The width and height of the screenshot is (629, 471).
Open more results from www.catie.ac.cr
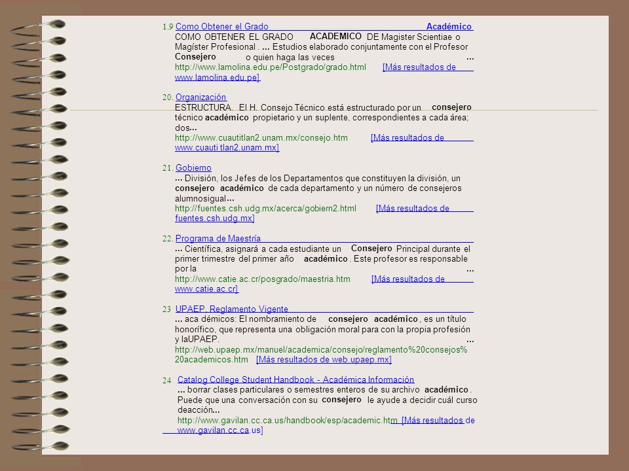click(x=324, y=283)
